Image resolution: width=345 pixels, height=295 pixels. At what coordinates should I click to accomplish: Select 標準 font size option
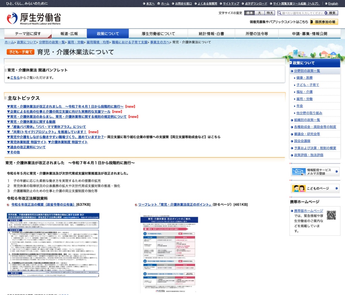pos(249,13)
